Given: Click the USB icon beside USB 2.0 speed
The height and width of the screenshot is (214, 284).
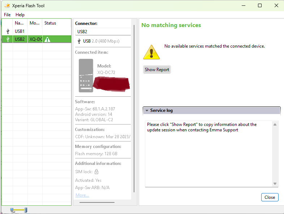Looking at the screenshot, I should (79, 41).
